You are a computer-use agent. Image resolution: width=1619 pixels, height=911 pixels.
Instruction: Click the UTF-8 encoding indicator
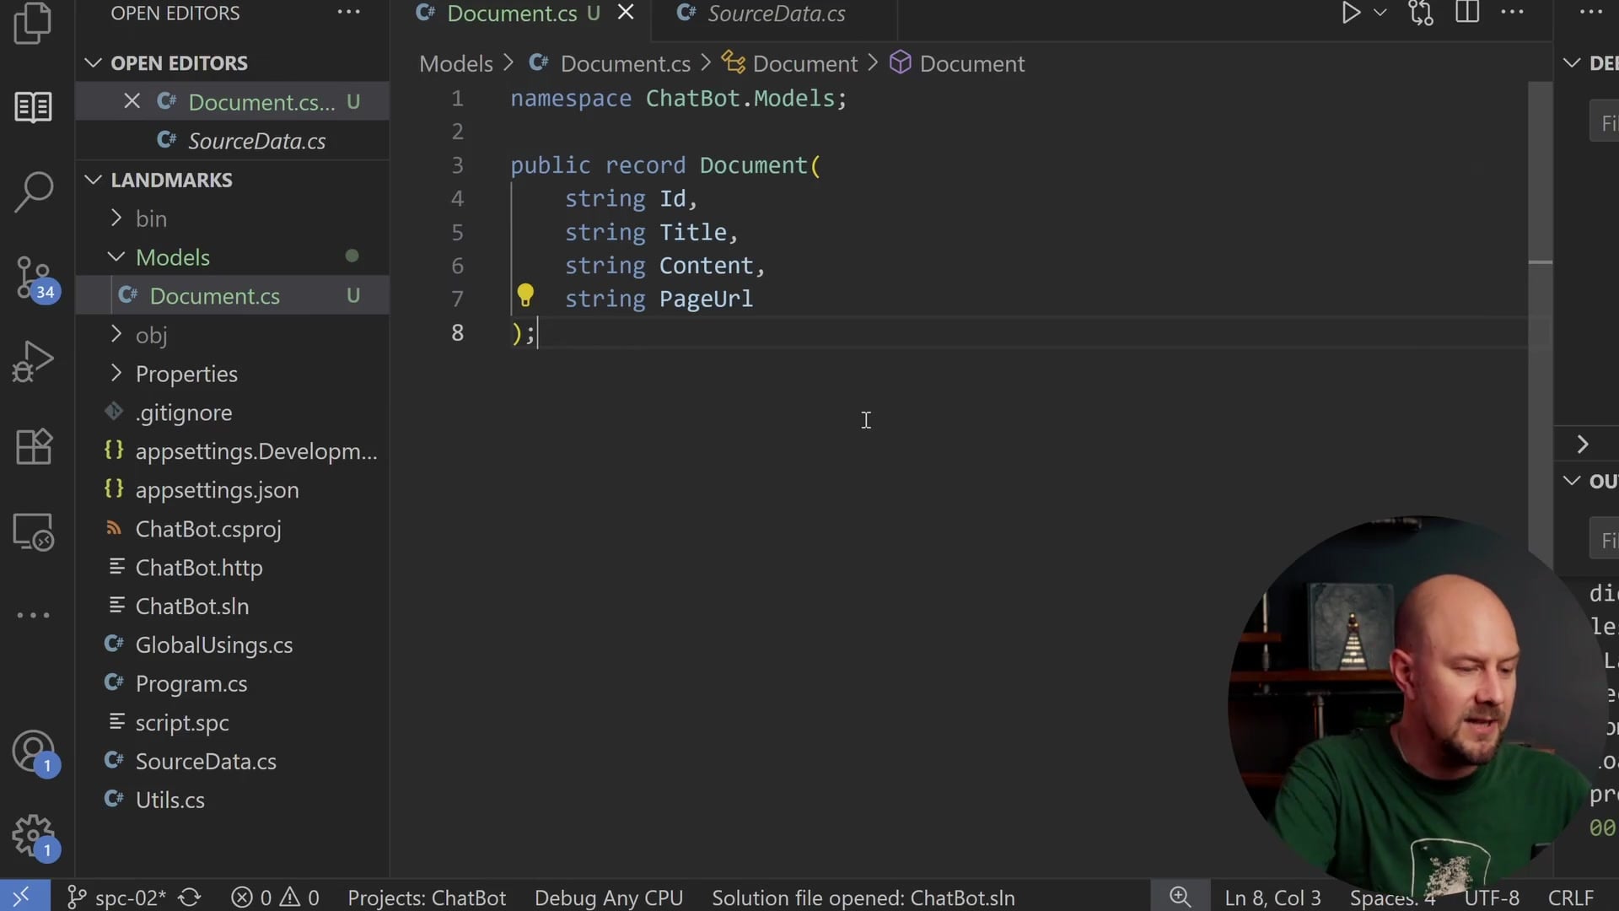(x=1493, y=898)
